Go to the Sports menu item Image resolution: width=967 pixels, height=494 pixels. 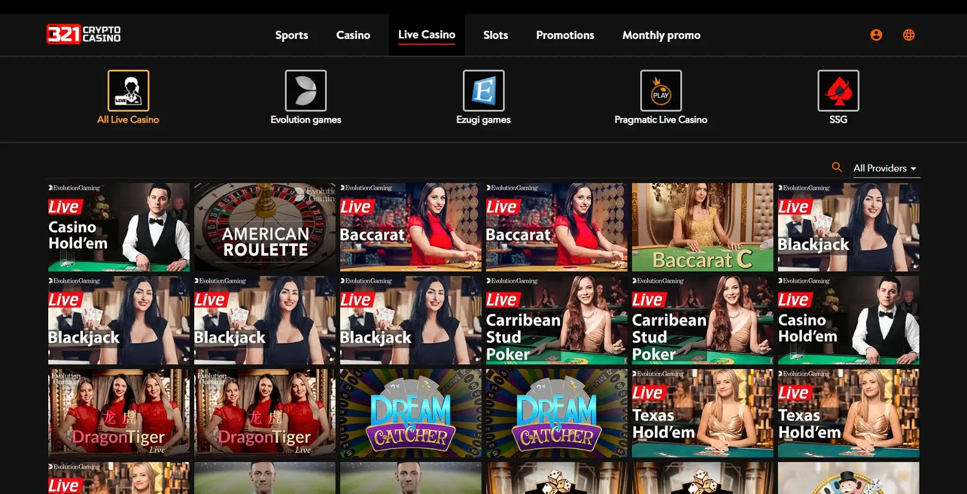click(291, 35)
